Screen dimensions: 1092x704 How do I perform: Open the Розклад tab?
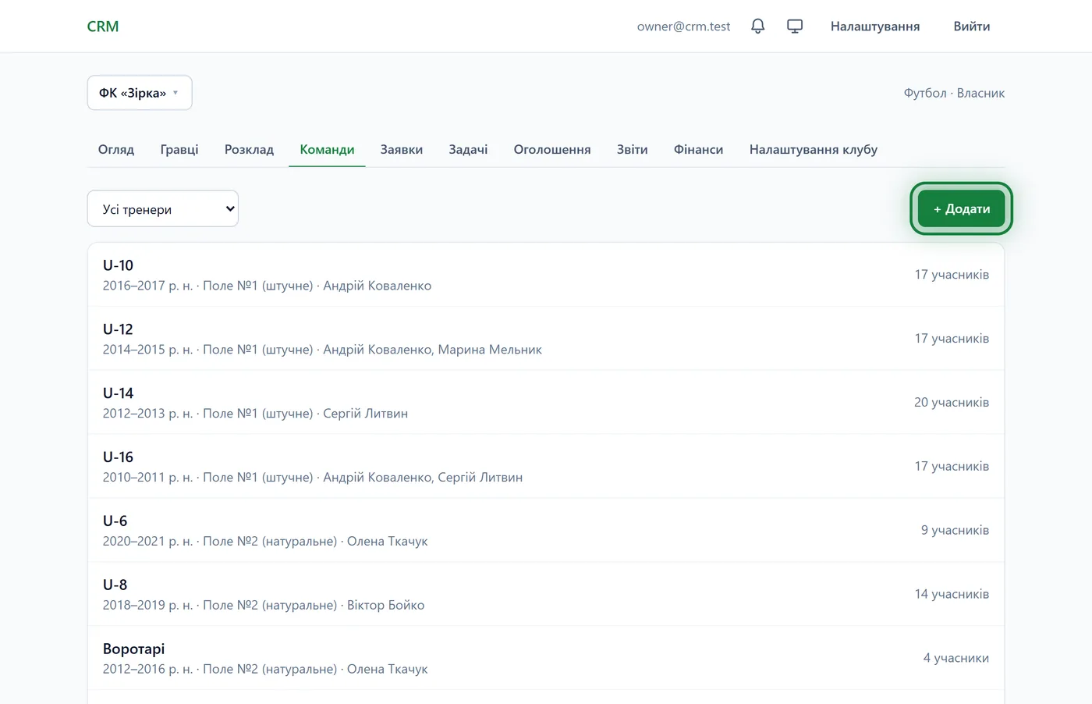tap(249, 149)
